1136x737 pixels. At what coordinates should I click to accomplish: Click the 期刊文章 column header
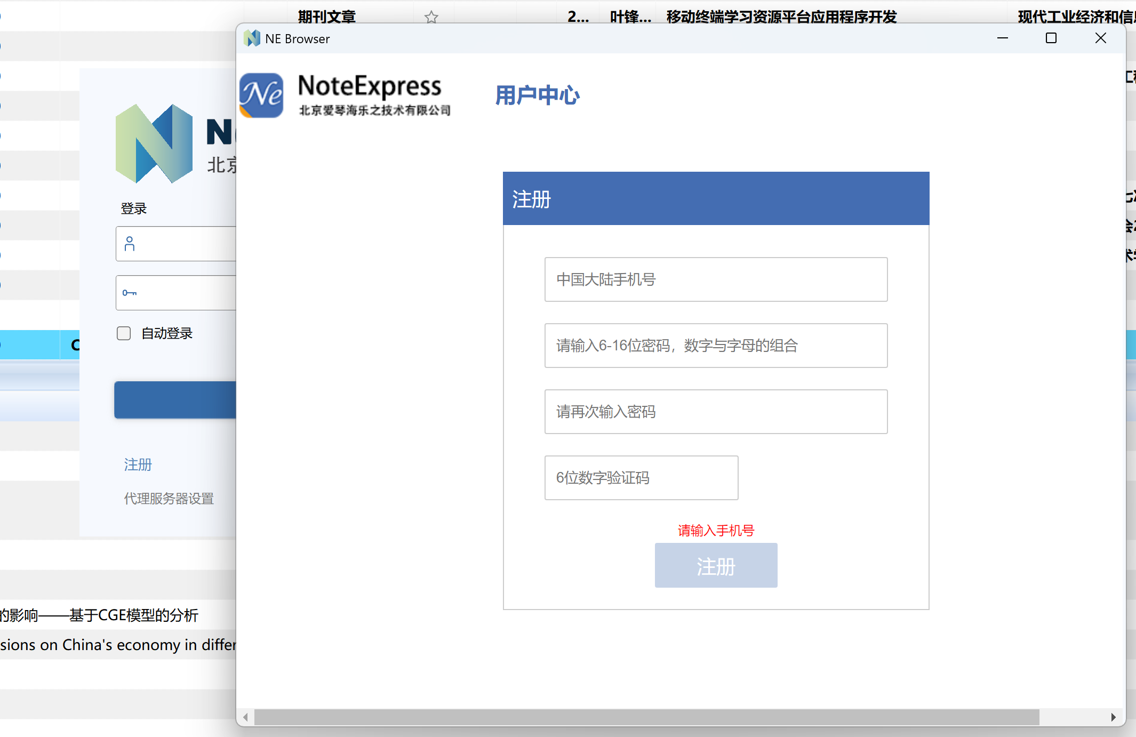pos(326,17)
